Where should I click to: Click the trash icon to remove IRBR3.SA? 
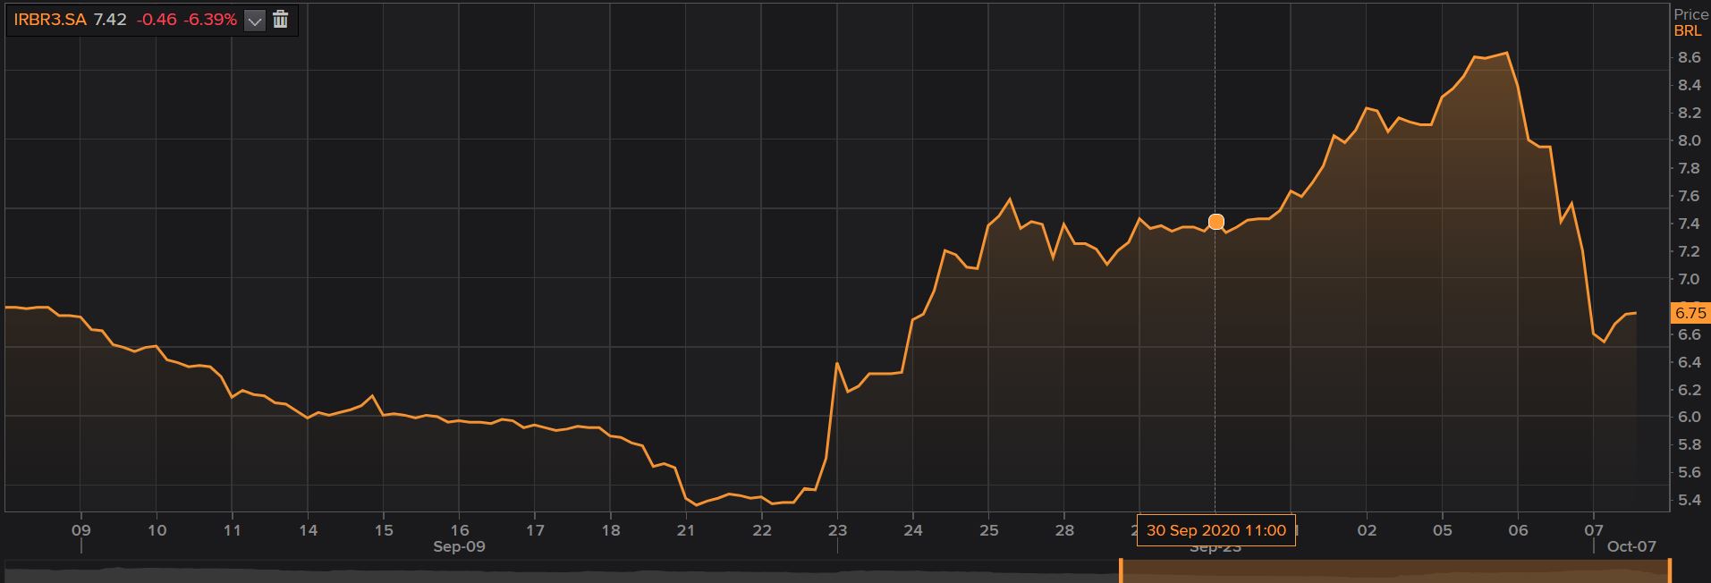[280, 20]
